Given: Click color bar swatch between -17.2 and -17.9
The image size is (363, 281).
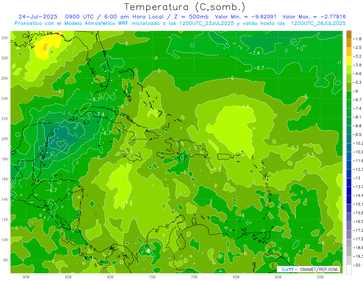Looking at the screenshot, I should (x=349, y=234).
